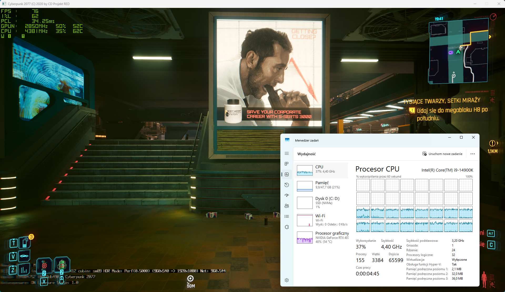Select the Procesor graficzny GPU entry
The width and height of the screenshot is (505, 292).
pyautogui.click(x=321, y=237)
